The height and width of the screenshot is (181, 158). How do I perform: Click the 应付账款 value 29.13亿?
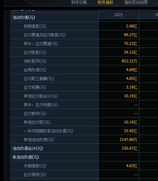[x=131, y=52]
